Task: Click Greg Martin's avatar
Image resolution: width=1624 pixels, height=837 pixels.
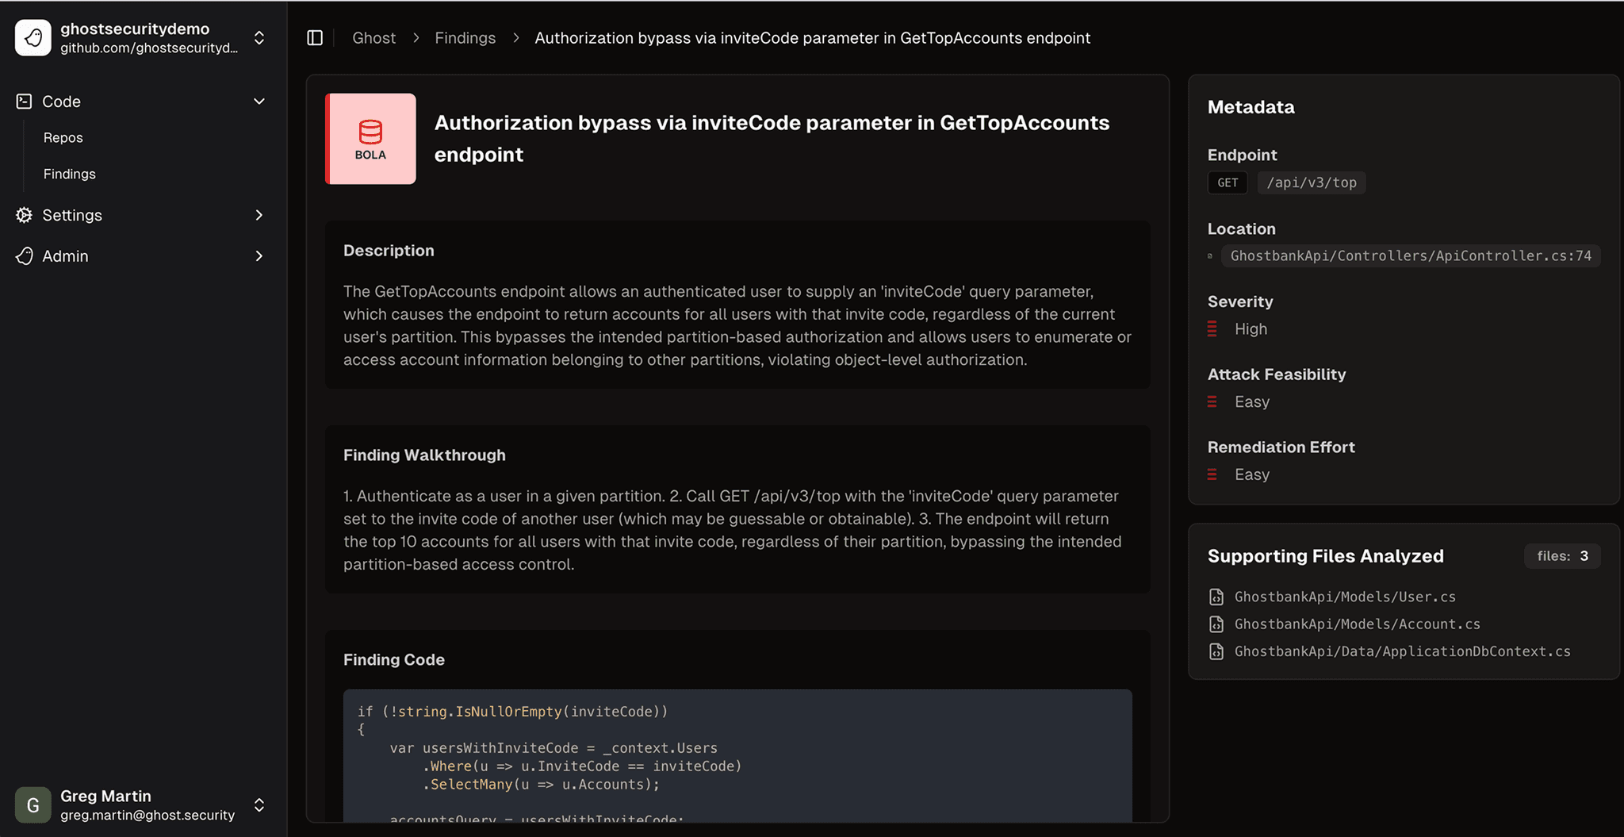Action: coord(33,805)
